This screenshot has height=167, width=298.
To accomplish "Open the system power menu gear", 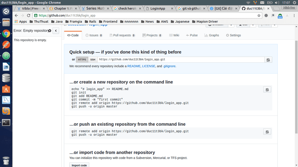I will (294, 3).
